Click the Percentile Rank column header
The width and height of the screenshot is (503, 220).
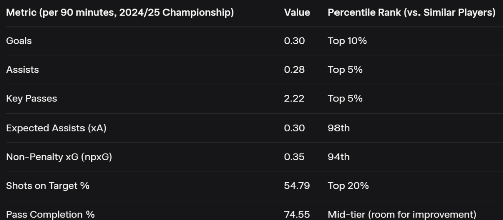pyautogui.click(x=411, y=12)
